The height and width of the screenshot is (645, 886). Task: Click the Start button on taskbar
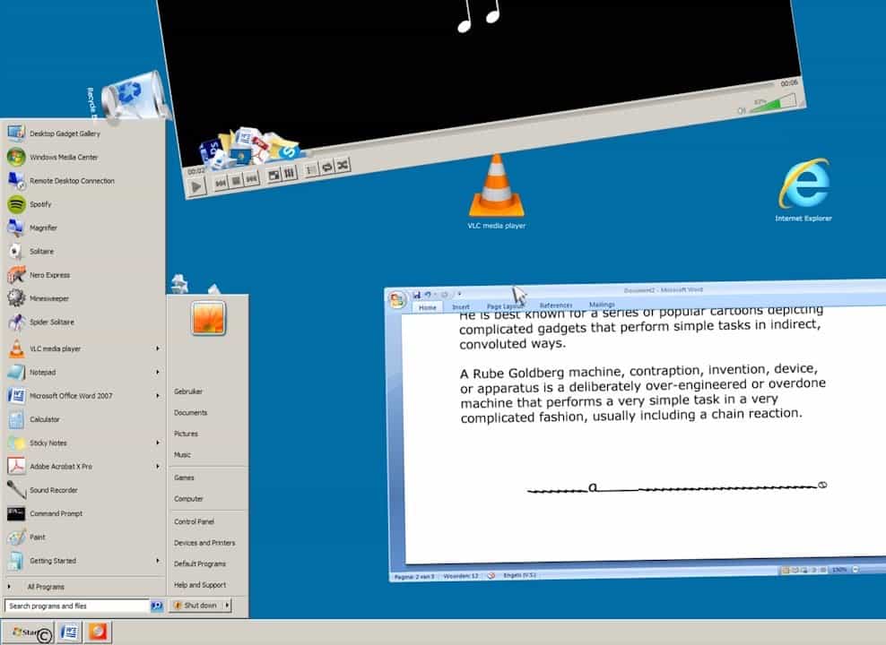click(27, 632)
